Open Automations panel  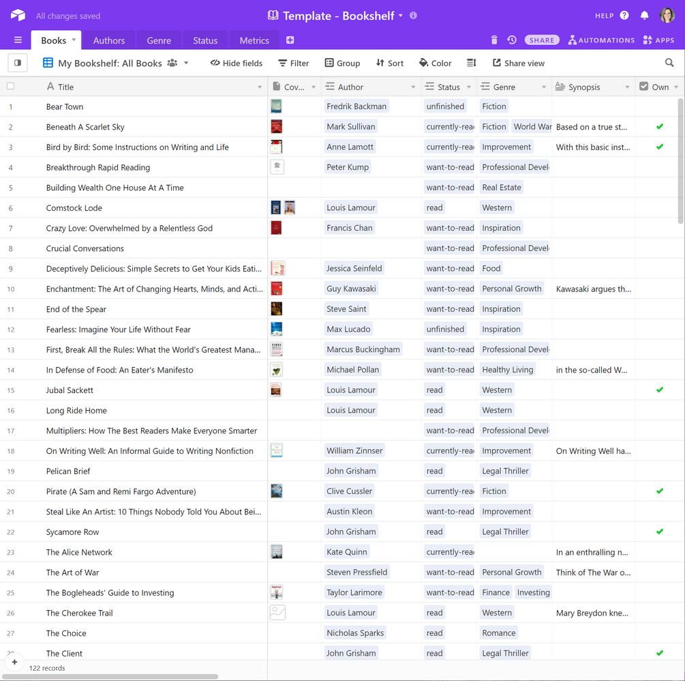[x=601, y=40]
